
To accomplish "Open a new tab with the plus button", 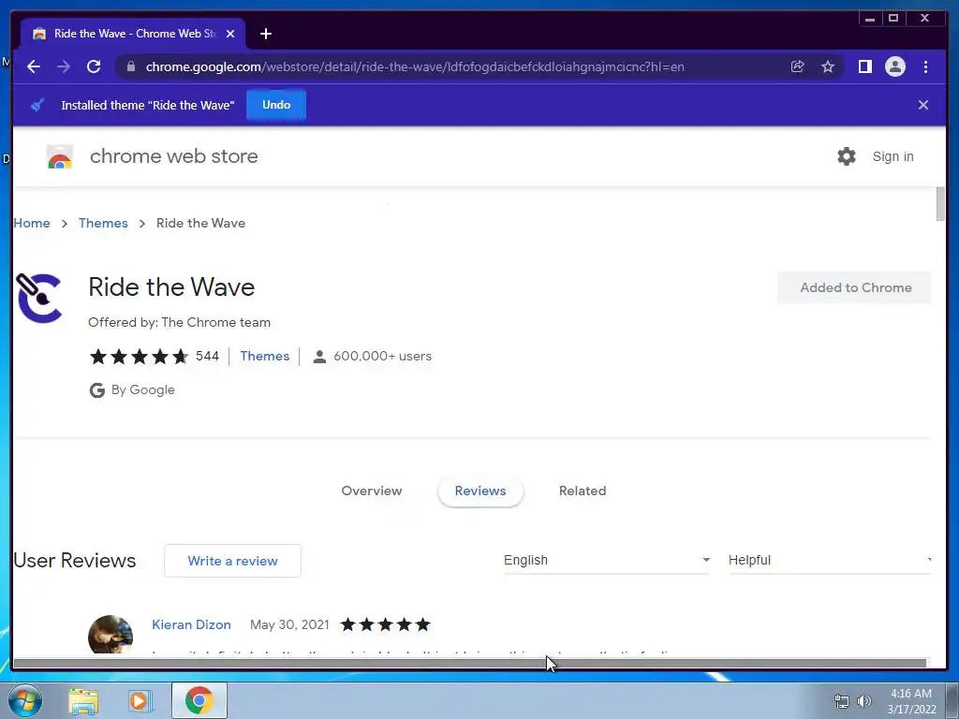I will 265,34.
